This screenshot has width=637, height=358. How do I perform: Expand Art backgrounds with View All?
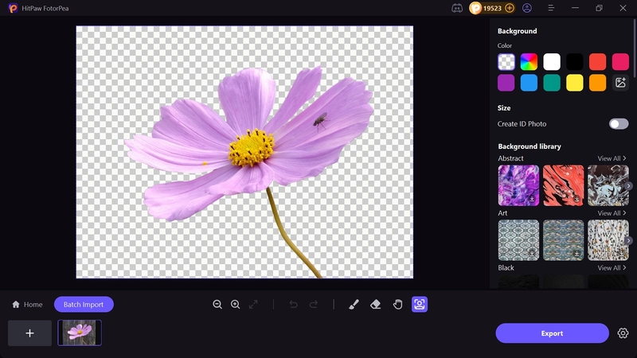[612, 213]
